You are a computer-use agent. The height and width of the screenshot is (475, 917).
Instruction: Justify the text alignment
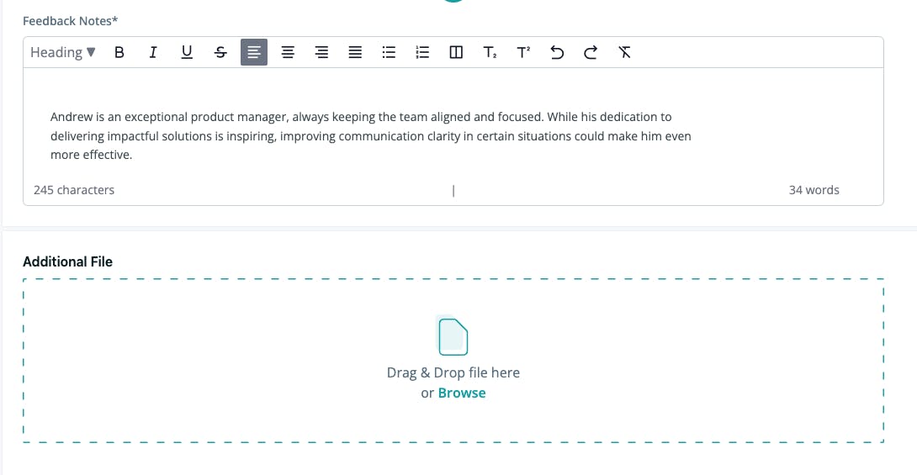click(355, 52)
